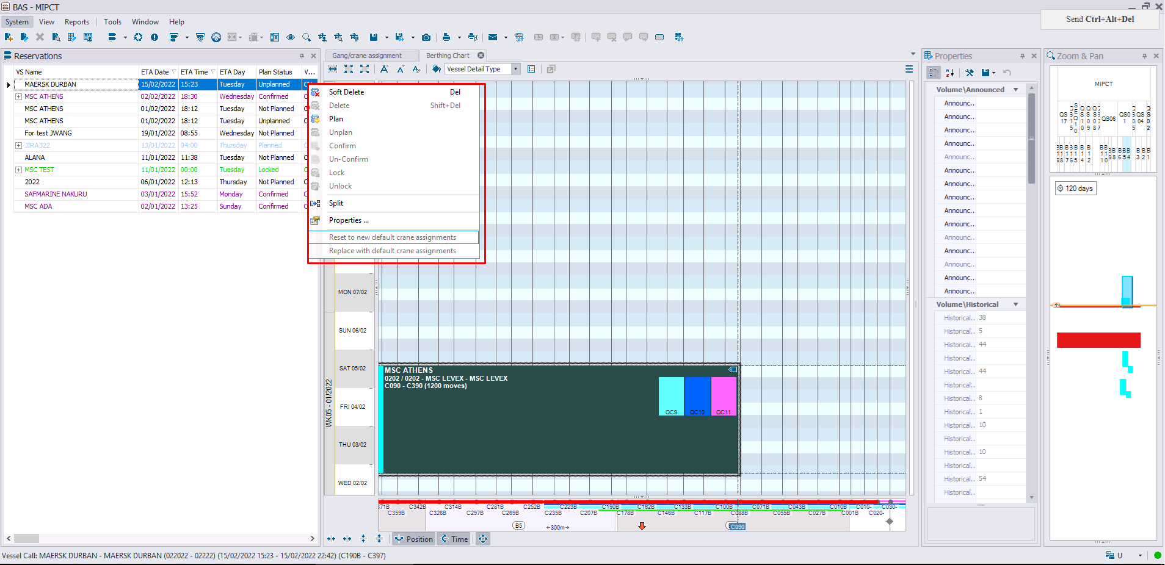Open the Vessel Detail Type dropdown
This screenshot has width=1165, height=565.
(482, 69)
